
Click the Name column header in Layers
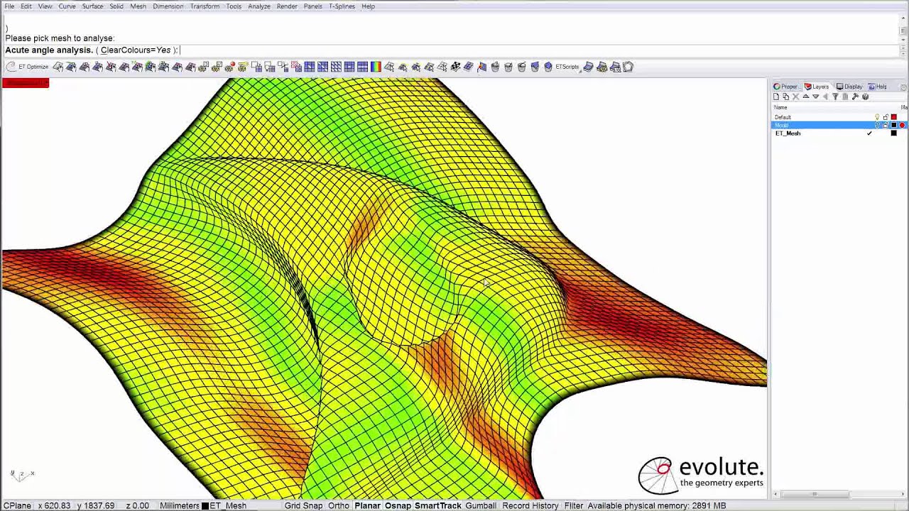pyautogui.click(x=780, y=107)
